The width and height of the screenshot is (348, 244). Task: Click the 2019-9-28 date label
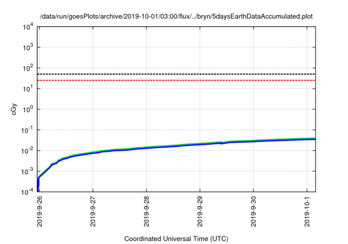point(146,211)
